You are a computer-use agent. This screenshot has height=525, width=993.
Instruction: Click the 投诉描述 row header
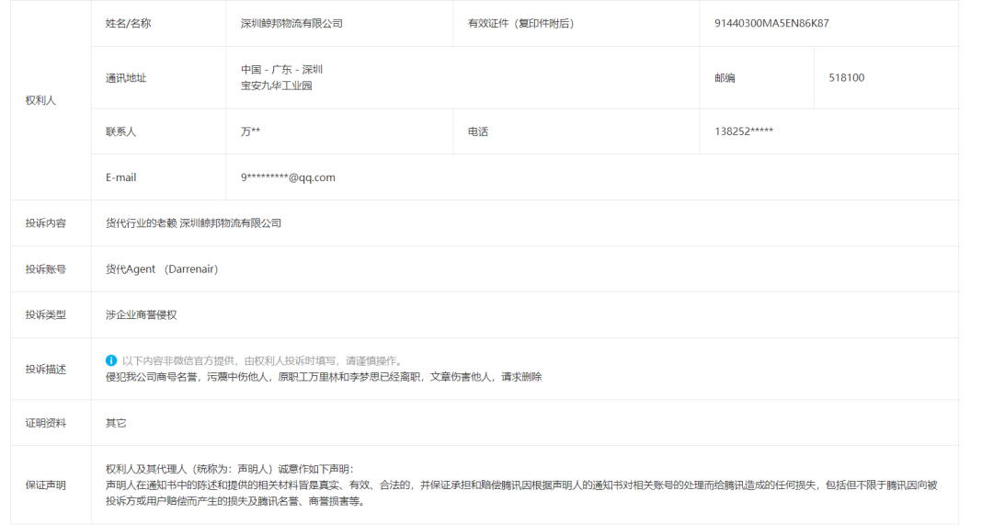(x=46, y=370)
